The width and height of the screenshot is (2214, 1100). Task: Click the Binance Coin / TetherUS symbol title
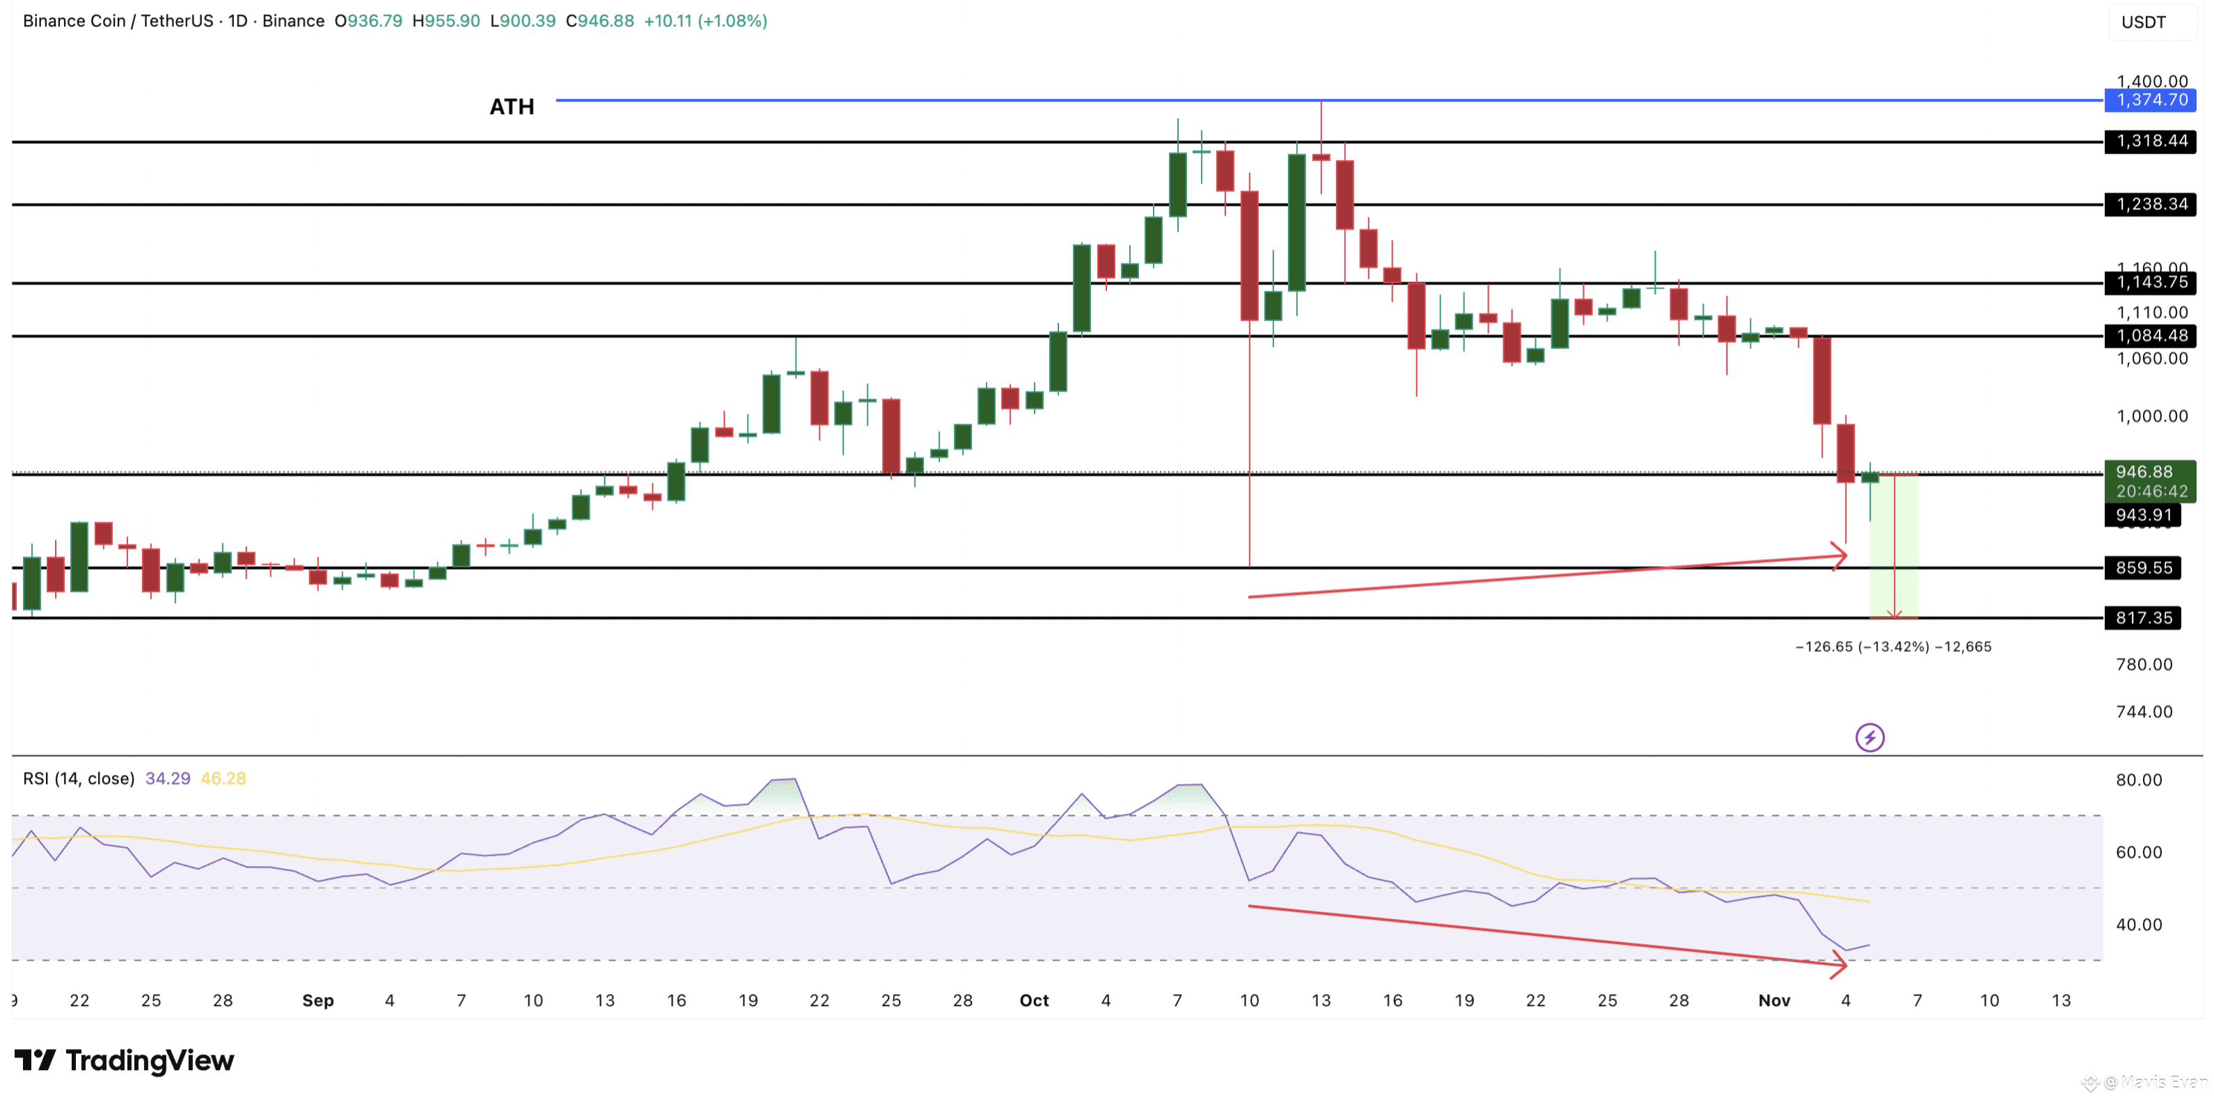click(117, 21)
